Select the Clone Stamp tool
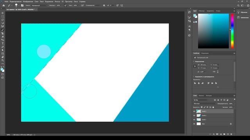250x140 pixels. (3, 33)
